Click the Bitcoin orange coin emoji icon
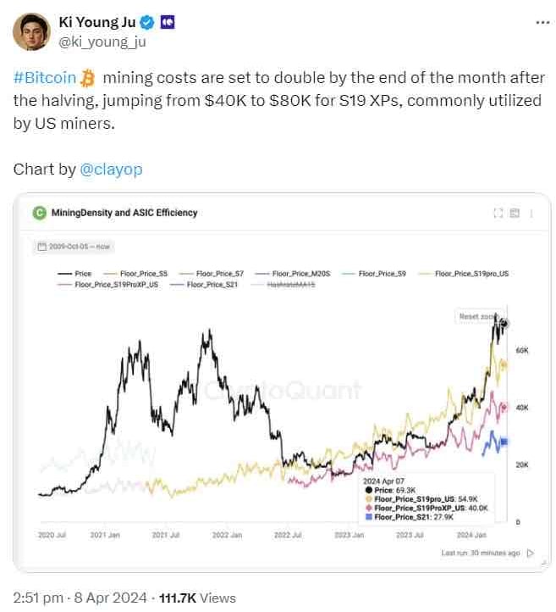This screenshot has height=612, width=556. tap(89, 78)
